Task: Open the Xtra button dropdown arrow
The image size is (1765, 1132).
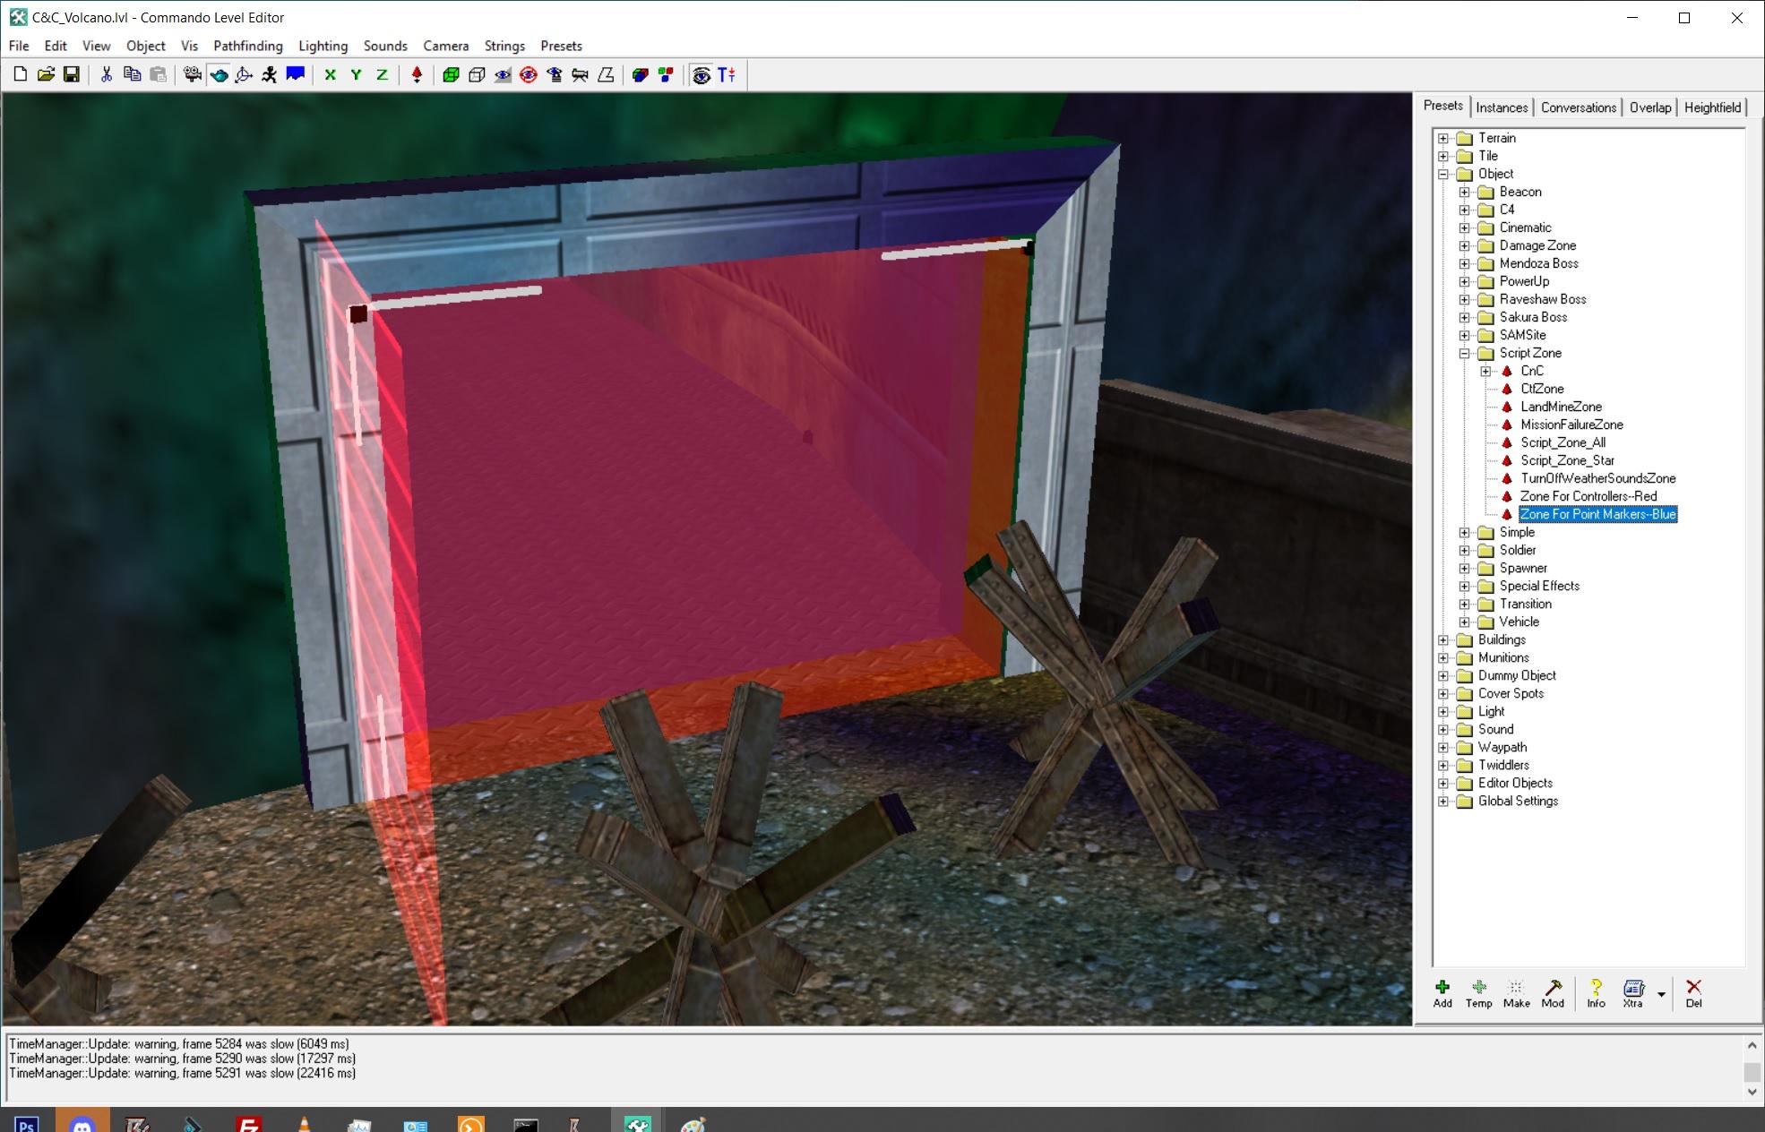Action: (x=1661, y=994)
